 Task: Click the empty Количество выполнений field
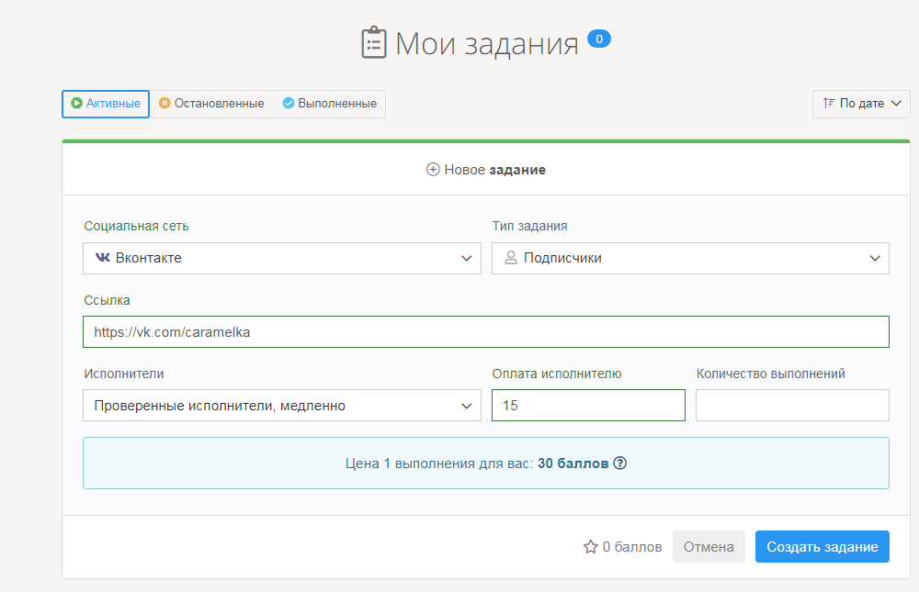tap(792, 405)
